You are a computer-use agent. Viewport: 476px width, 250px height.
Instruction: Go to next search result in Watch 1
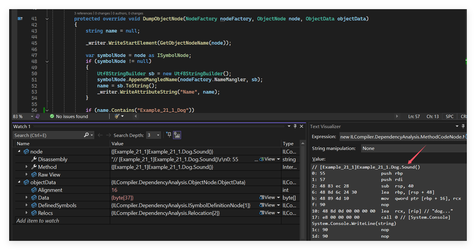coord(108,135)
